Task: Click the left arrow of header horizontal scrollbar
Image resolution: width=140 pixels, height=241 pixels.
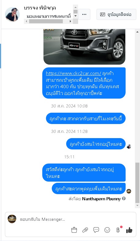Action: tap(26, 21)
